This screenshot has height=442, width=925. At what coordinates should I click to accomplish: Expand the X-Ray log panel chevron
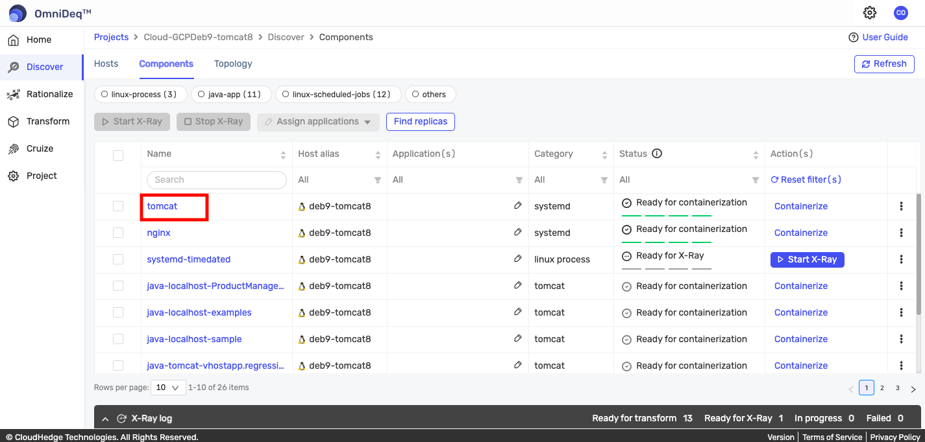[105, 419]
